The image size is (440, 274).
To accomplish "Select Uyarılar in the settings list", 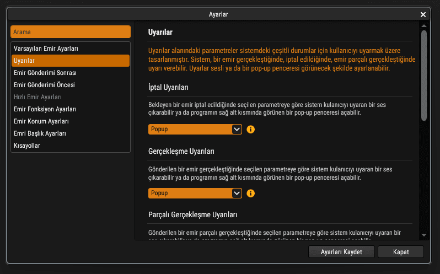I will (71, 61).
